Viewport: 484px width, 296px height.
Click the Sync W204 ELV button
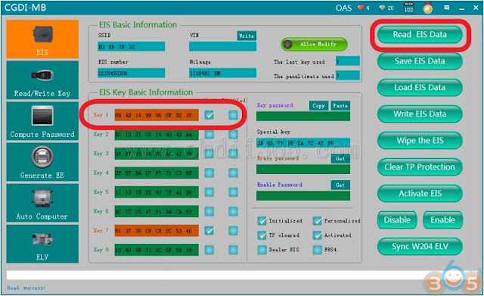click(420, 247)
